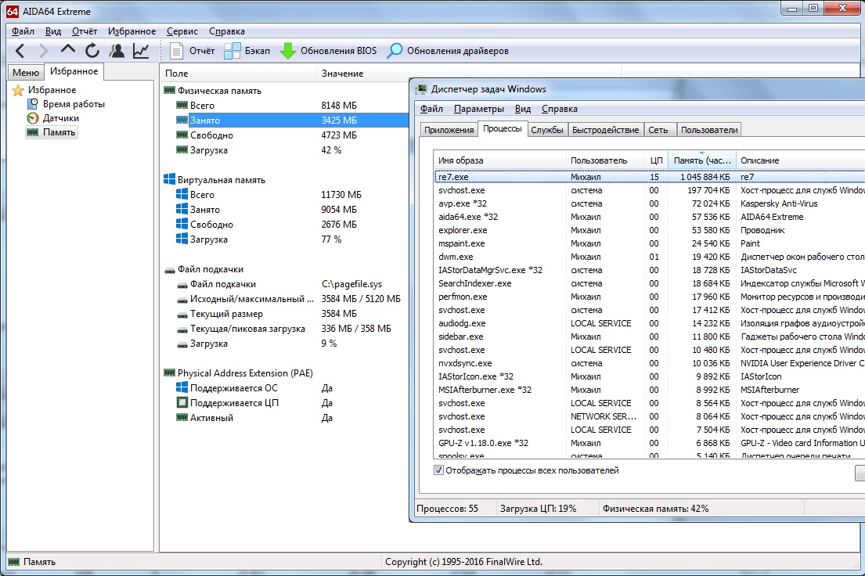Open Task Manager Файл menu

431,109
